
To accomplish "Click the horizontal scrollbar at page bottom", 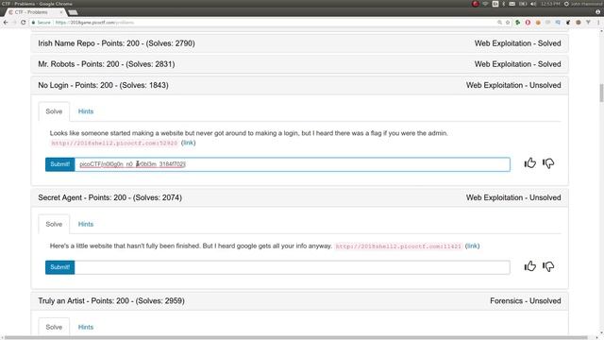I will (x=295, y=338).
